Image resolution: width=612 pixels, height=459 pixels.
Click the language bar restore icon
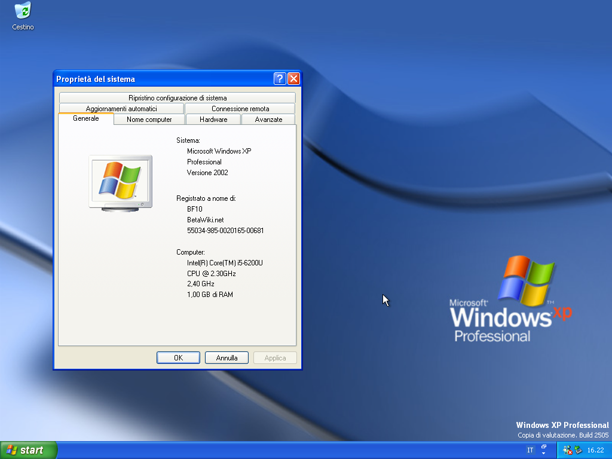[x=544, y=446]
